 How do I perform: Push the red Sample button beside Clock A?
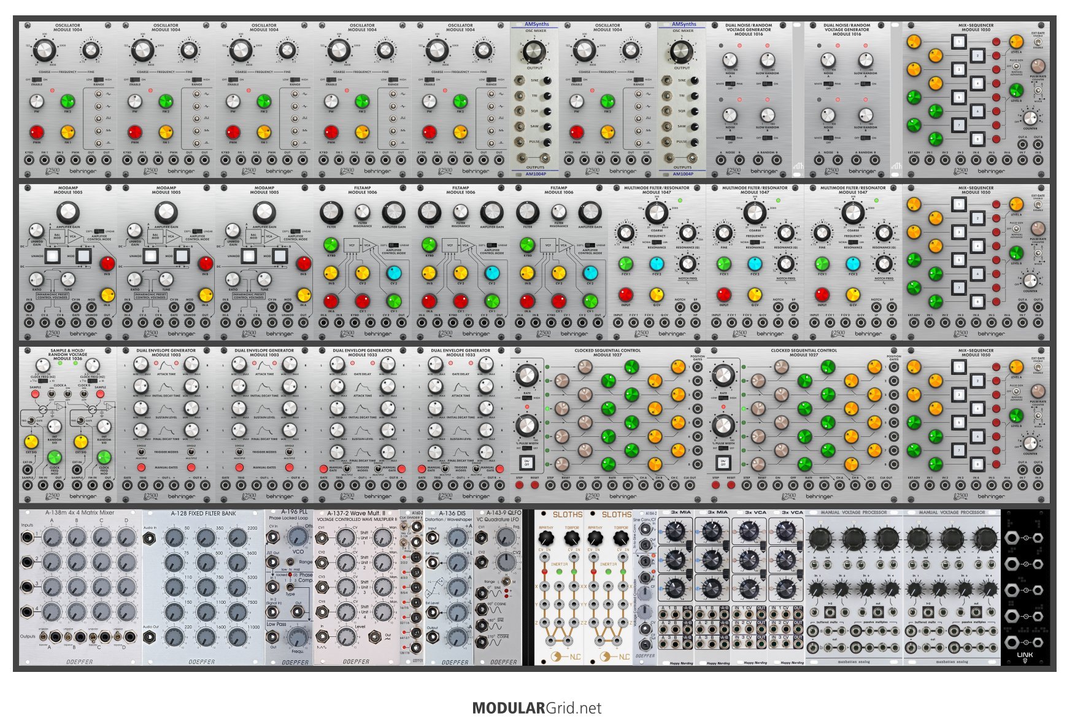[35, 394]
